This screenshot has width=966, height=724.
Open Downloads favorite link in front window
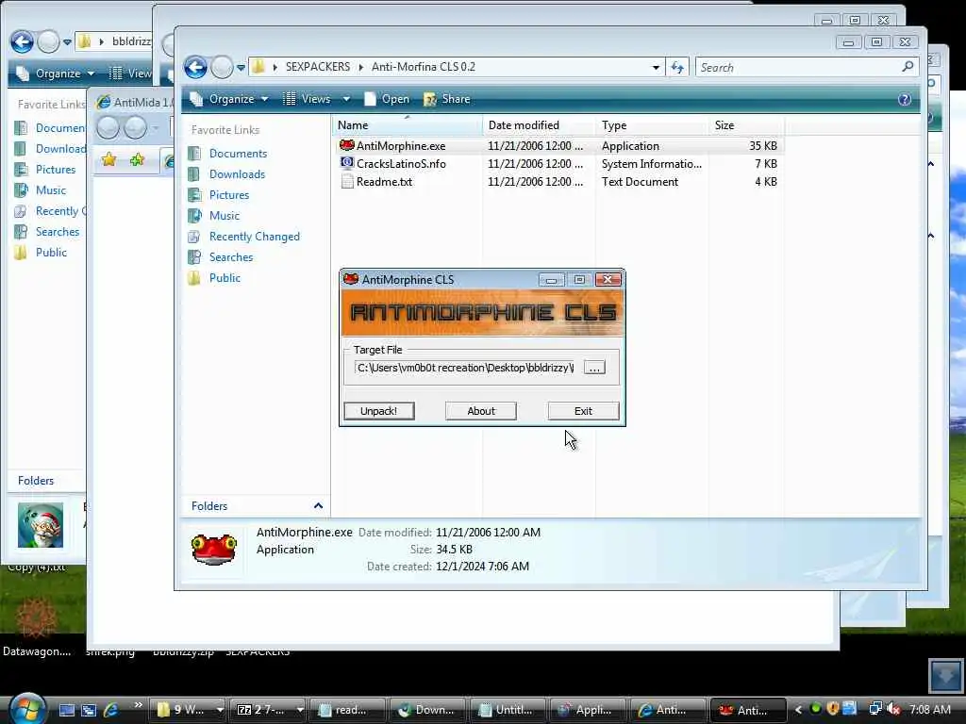pyautogui.click(x=237, y=174)
